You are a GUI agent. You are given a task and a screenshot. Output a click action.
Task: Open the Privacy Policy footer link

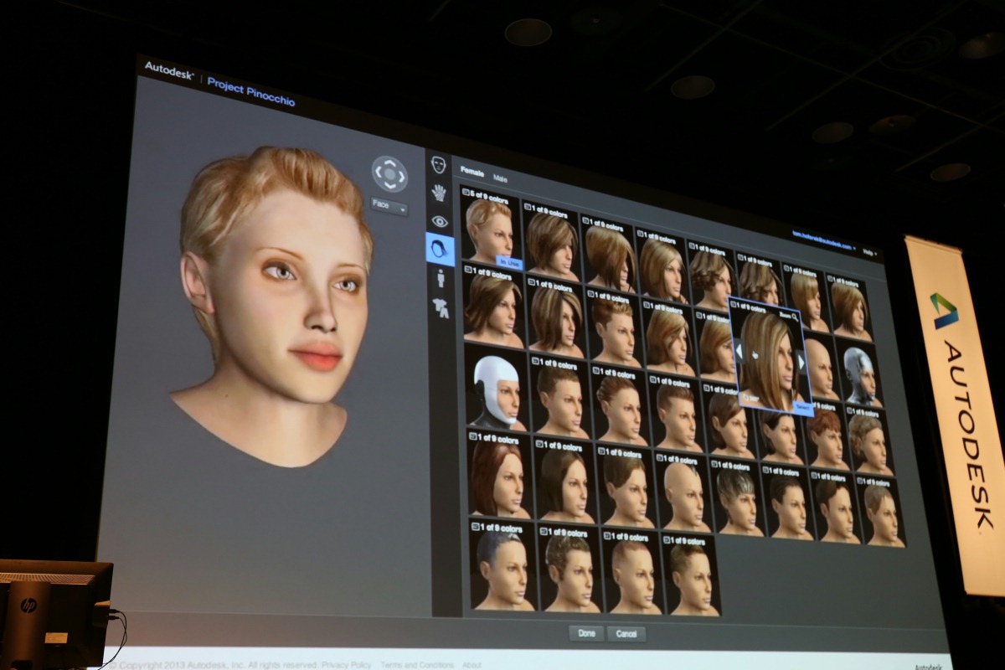coord(346,665)
